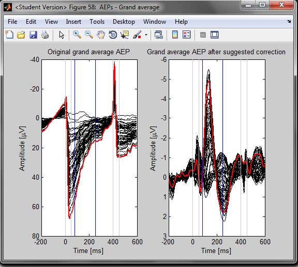Activate the Zoom Out magnifier tool
Image resolution: width=298 pixels, height=267 pixels.
89,35
